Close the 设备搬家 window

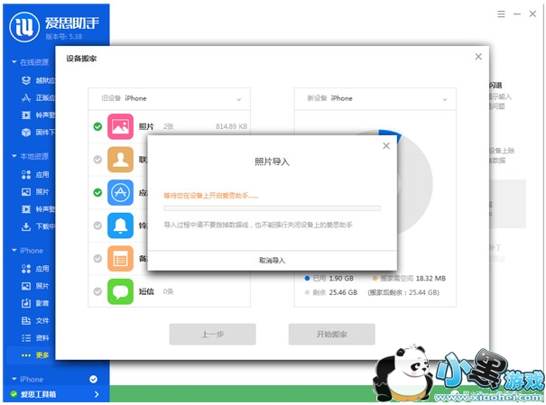click(x=478, y=57)
